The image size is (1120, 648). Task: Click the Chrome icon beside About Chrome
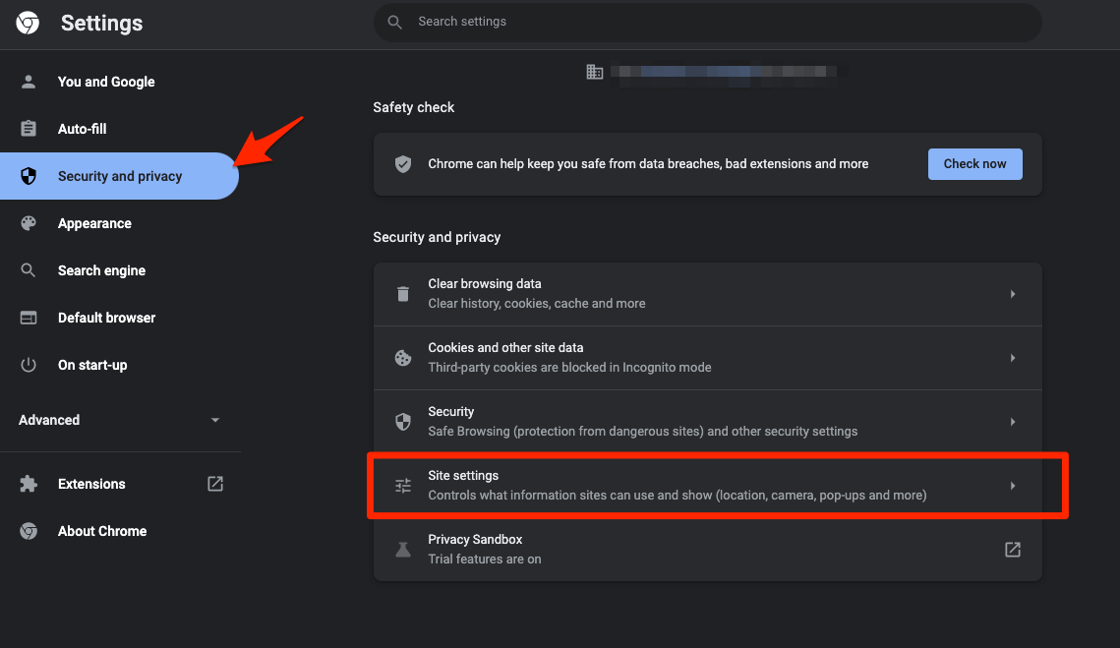(x=29, y=531)
